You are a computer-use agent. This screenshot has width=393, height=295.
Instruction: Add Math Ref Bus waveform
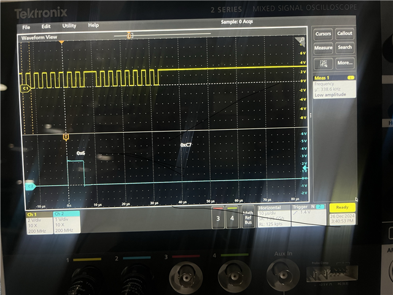pyautogui.click(x=248, y=217)
